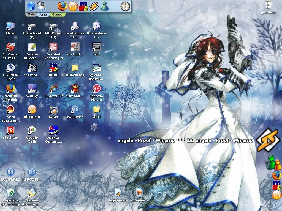Image resolution: width=282 pixels, height=211 pixels.
Task: Select the FlashGet shortcut
Action: coord(11,133)
